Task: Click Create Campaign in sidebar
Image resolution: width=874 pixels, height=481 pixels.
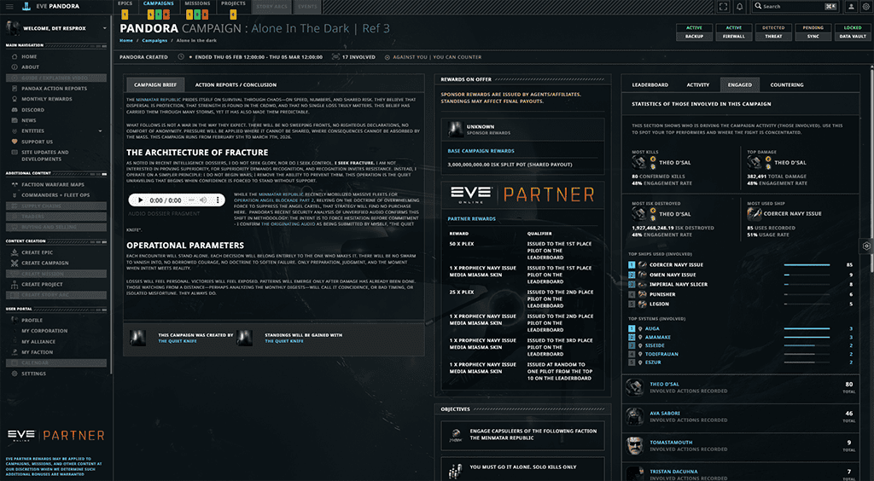Action: point(45,263)
